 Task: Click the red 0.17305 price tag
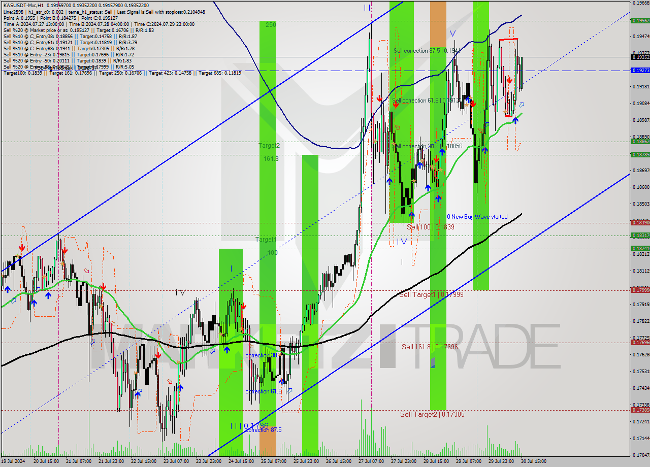coord(640,410)
